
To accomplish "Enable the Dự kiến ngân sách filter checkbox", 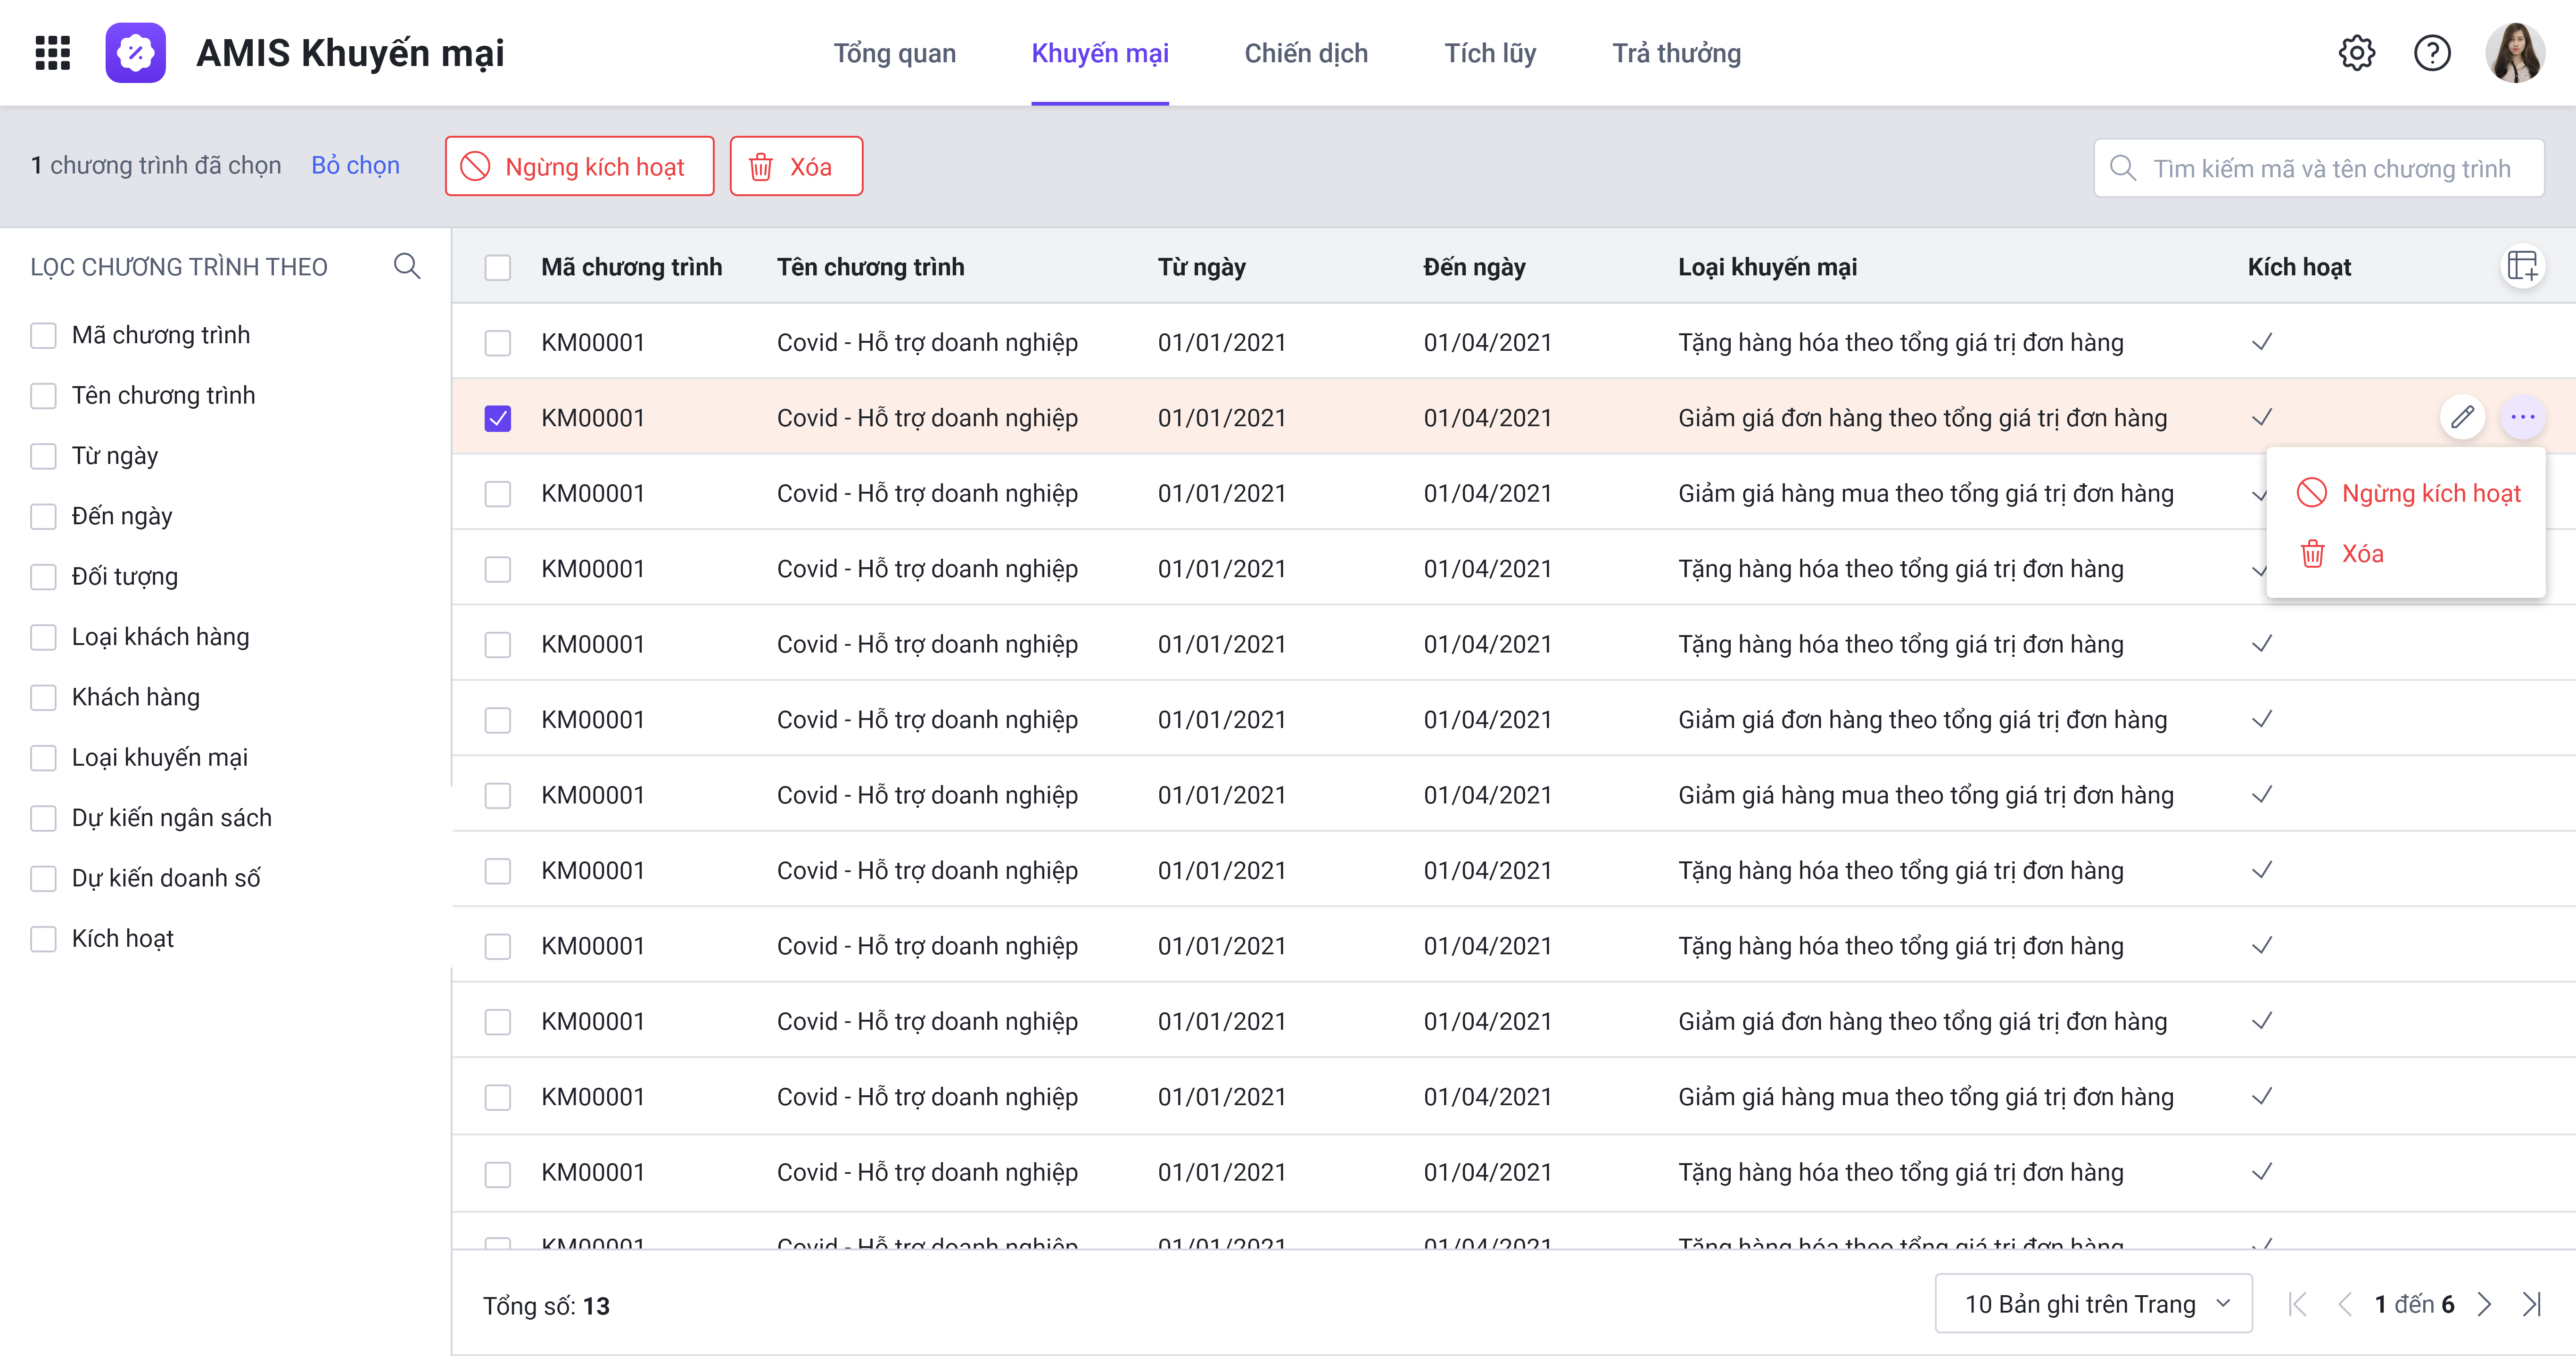I will pos(43,818).
